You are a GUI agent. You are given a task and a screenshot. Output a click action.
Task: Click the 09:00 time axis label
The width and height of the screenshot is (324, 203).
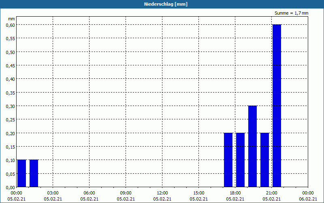click(126, 193)
